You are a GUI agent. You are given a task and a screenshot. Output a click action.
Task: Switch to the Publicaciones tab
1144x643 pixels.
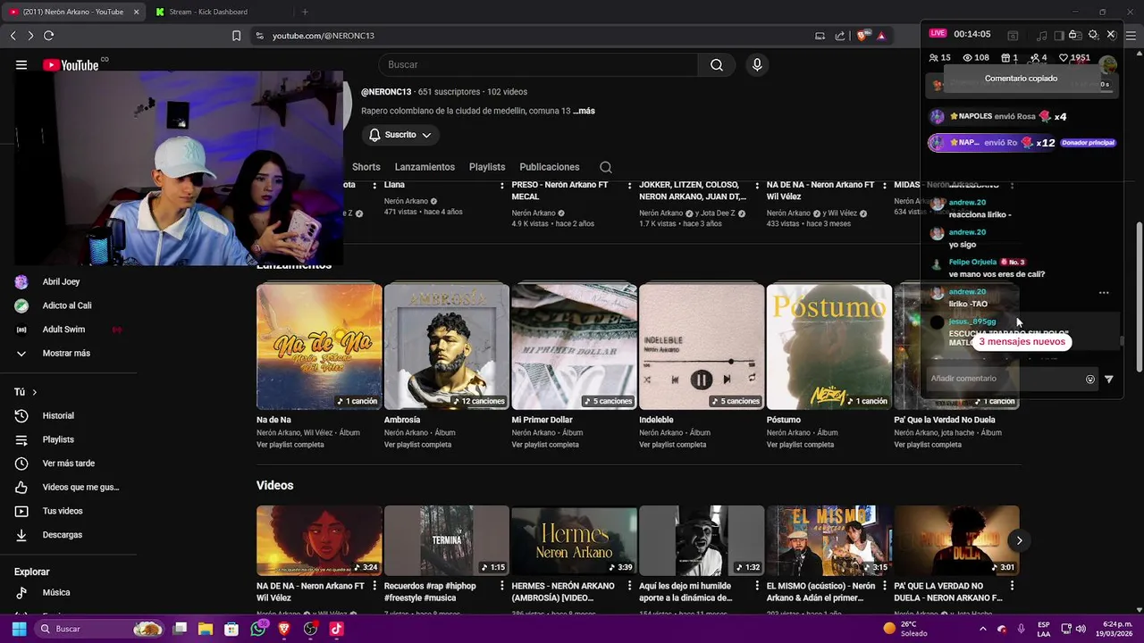tap(550, 167)
